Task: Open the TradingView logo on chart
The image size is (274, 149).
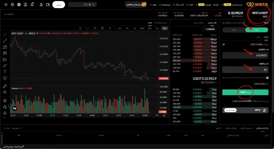Action: (15, 109)
